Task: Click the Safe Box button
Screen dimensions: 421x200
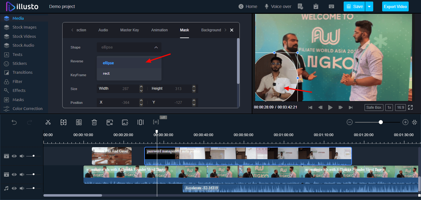Action: [x=374, y=108]
